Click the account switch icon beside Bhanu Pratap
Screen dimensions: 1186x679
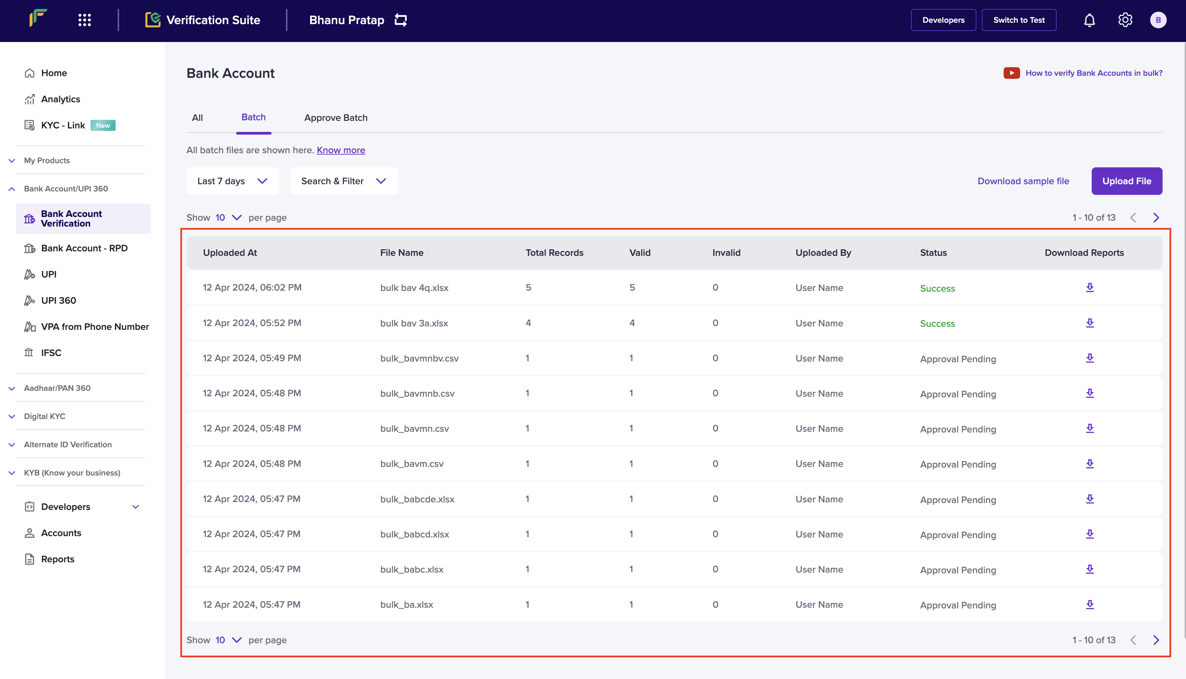[x=401, y=20]
